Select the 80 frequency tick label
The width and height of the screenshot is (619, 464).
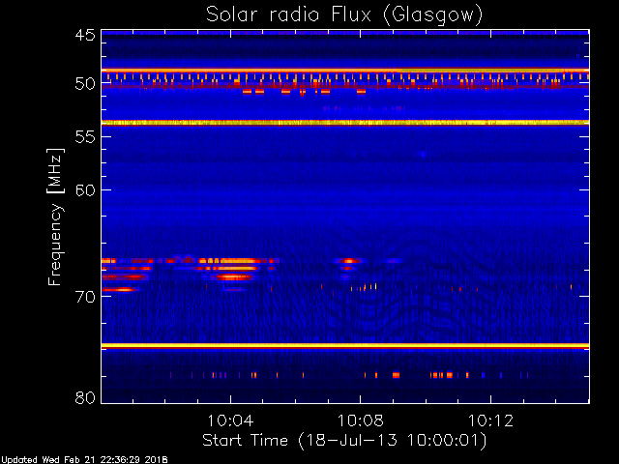click(85, 397)
